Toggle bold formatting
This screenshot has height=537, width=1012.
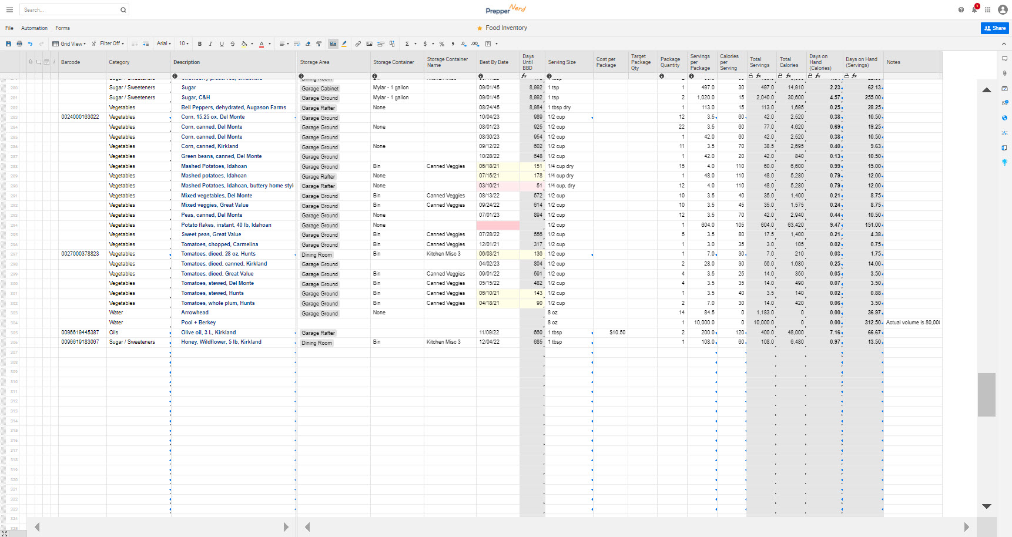click(x=200, y=43)
